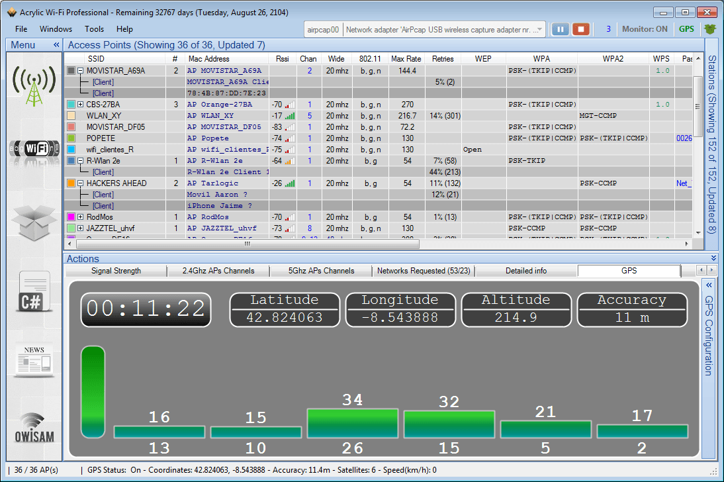The image size is (724, 482).
Task: Open the Networks Requested (53/23) tab
Action: point(424,271)
